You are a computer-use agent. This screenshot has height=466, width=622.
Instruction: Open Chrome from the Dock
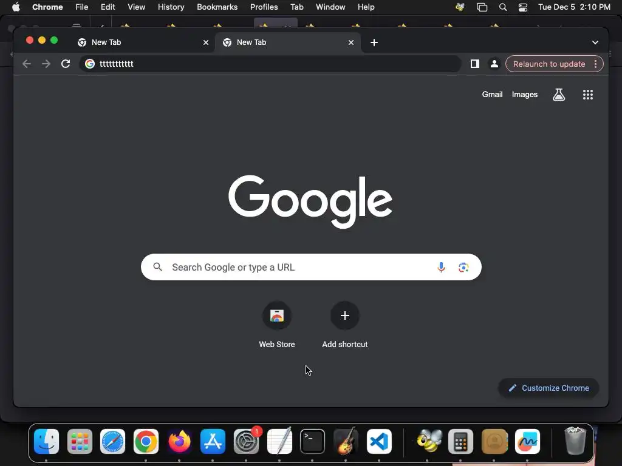(146, 442)
